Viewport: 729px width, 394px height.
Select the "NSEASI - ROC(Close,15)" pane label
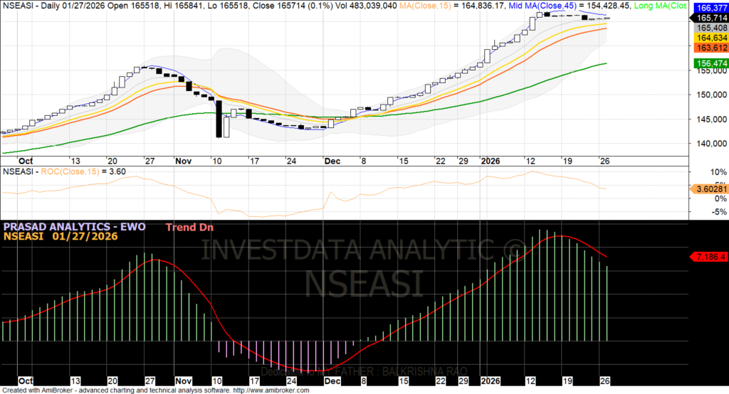pos(53,171)
